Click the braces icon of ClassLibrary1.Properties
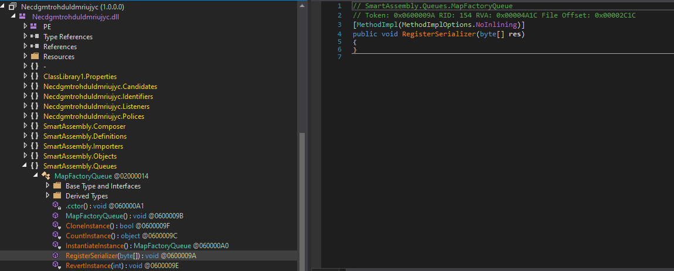This screenshot has width=674, height=271. pos(34,77)
